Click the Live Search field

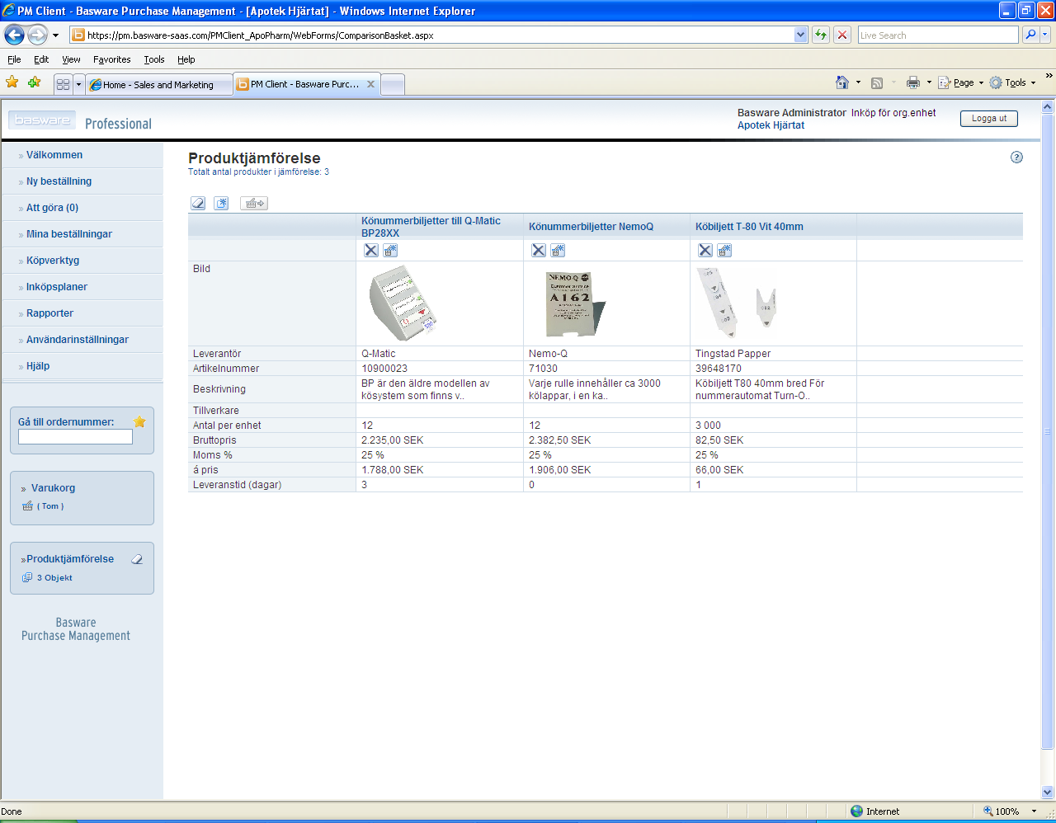(938, 35)
